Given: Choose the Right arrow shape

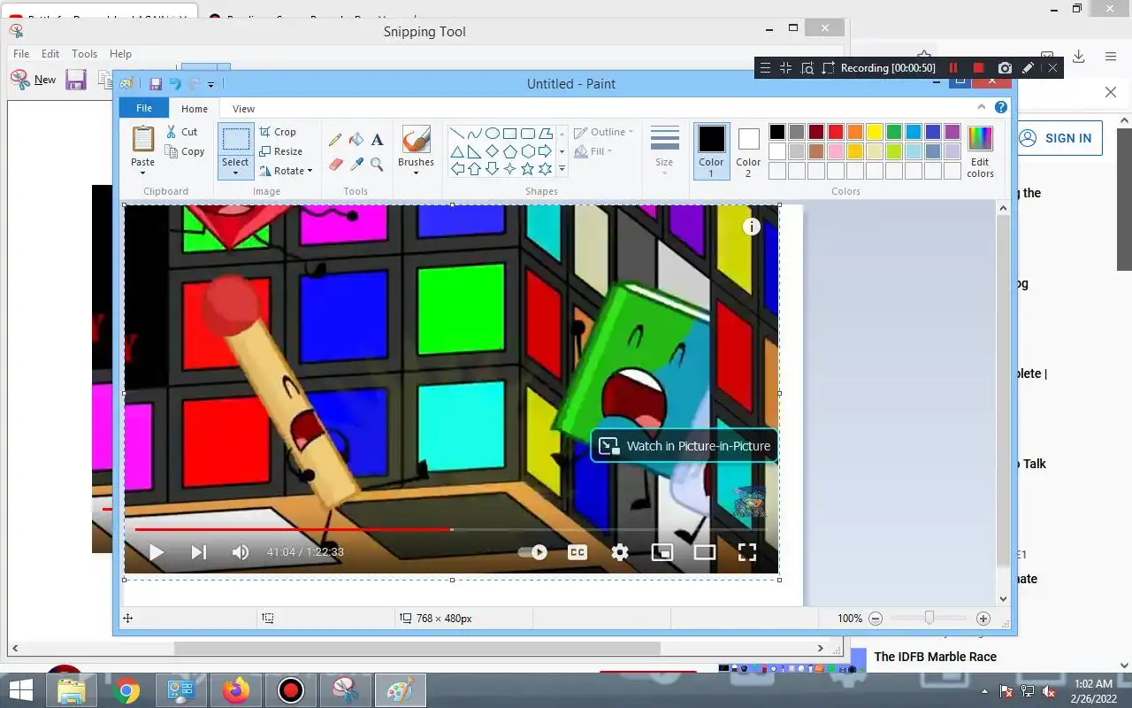Looking at the screenshot, I should [546, 151].
